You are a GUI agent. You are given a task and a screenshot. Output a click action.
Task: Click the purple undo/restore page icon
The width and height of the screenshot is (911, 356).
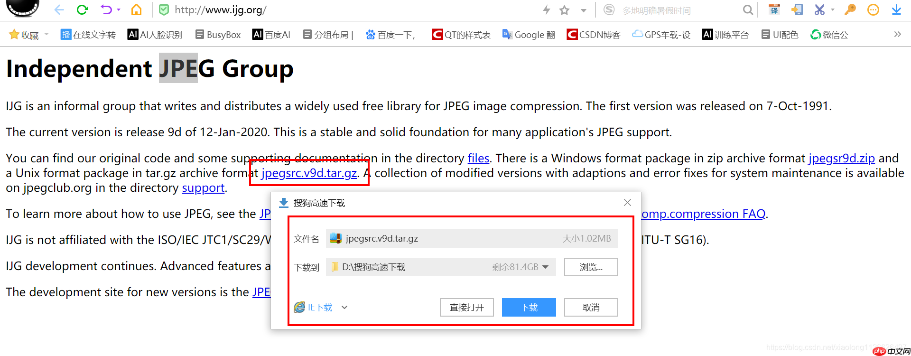(x=106, y=9)
